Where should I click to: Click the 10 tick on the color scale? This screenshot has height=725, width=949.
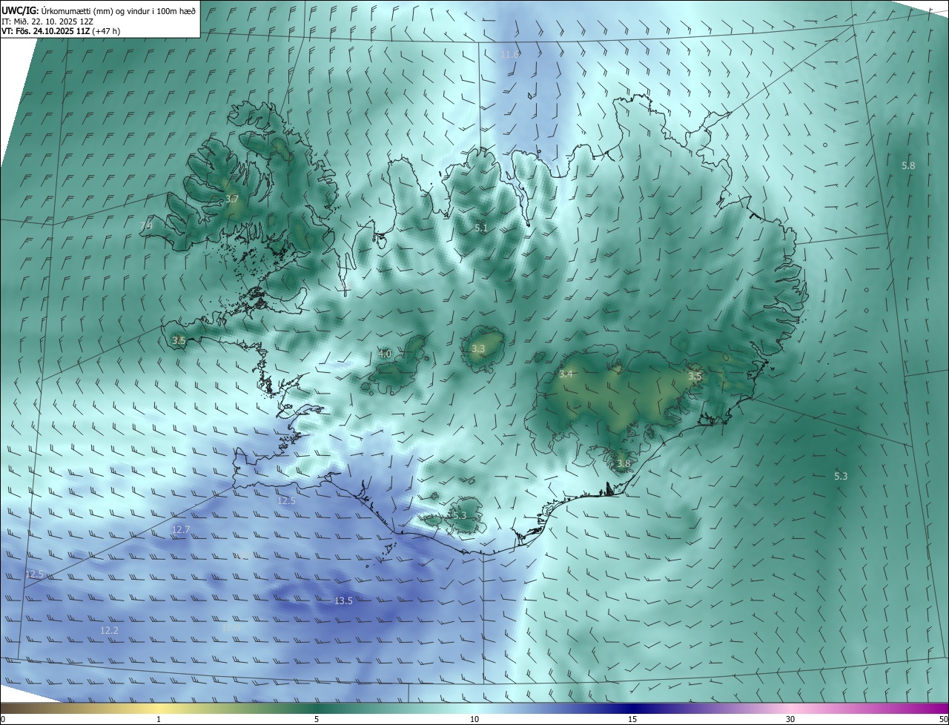(x=474, y=720)
